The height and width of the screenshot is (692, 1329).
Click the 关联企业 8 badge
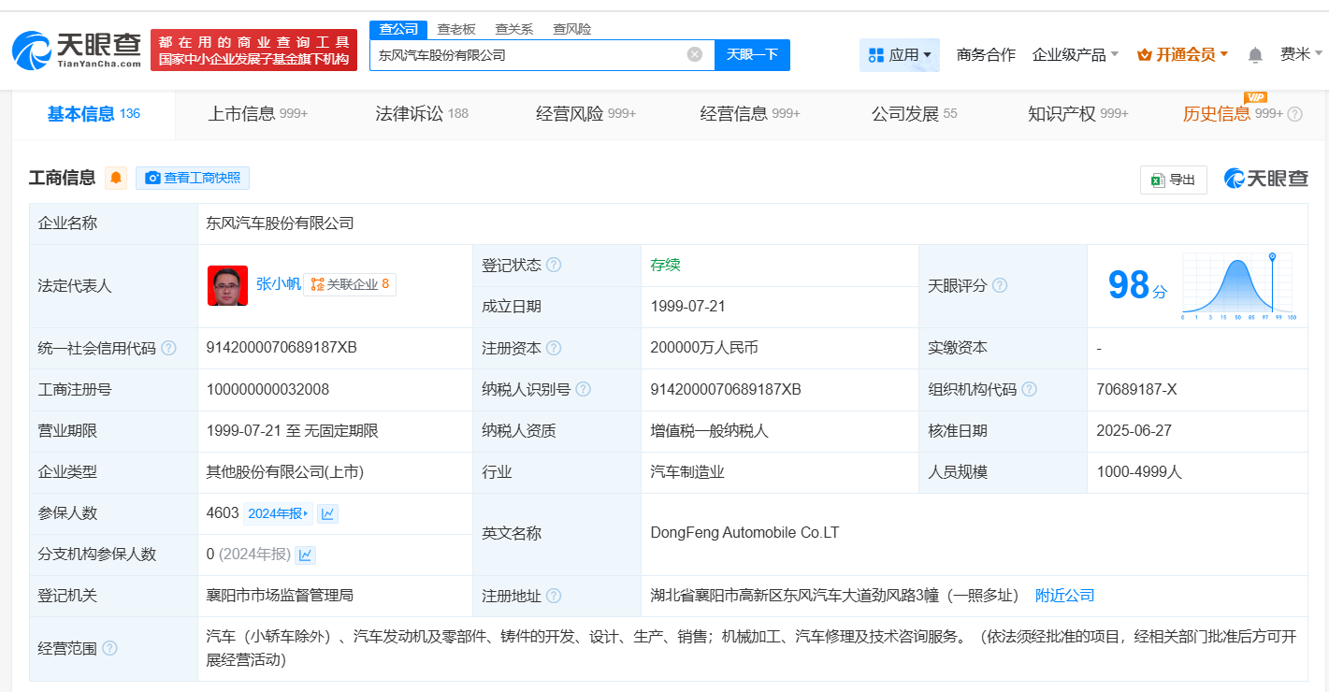[x=350, y=284]
